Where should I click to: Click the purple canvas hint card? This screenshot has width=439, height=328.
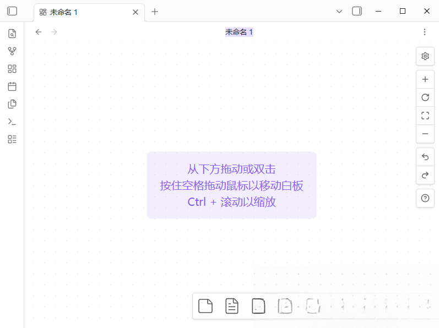pos(231,185)
